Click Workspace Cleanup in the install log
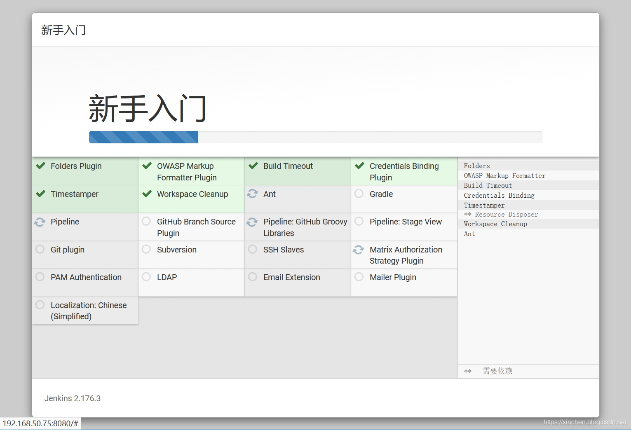 click(495, 224)
